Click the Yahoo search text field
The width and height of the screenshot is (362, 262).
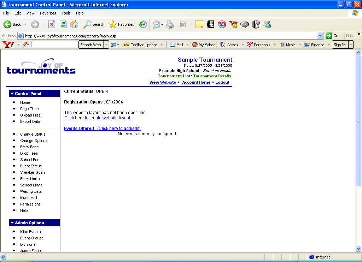(x=54, y=45)
